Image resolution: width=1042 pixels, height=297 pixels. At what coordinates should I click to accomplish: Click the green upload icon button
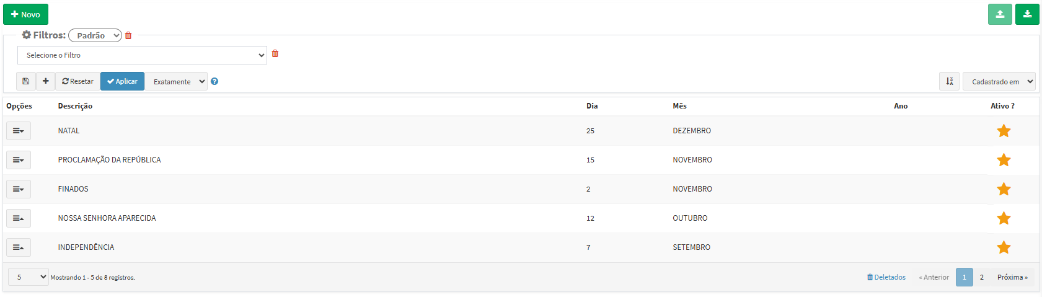[x=1000, y=14]
